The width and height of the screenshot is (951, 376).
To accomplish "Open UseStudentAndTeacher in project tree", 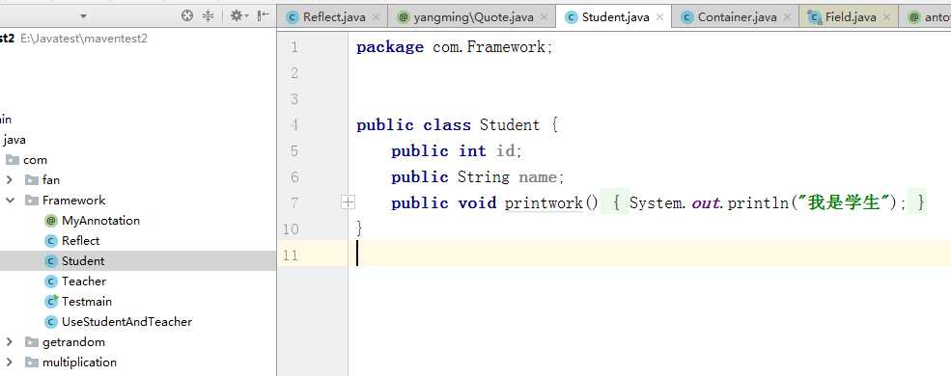I will 126,321.
